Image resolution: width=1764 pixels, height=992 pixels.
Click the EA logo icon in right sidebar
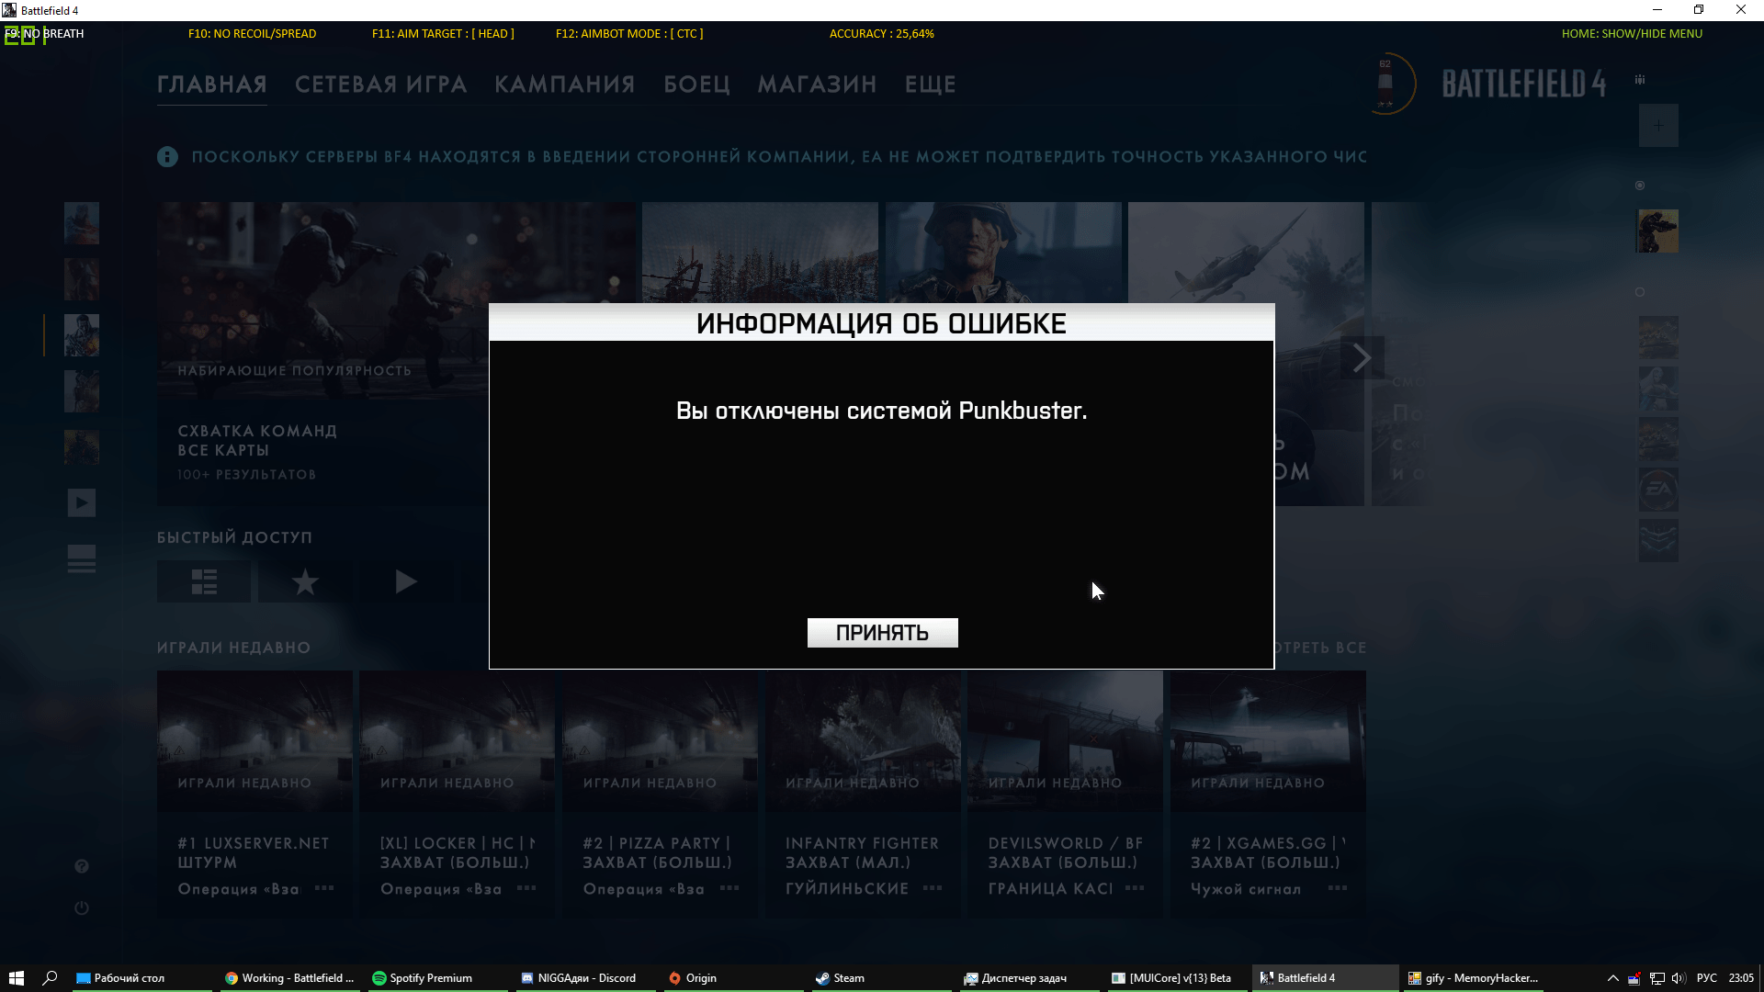[1658, 490]
